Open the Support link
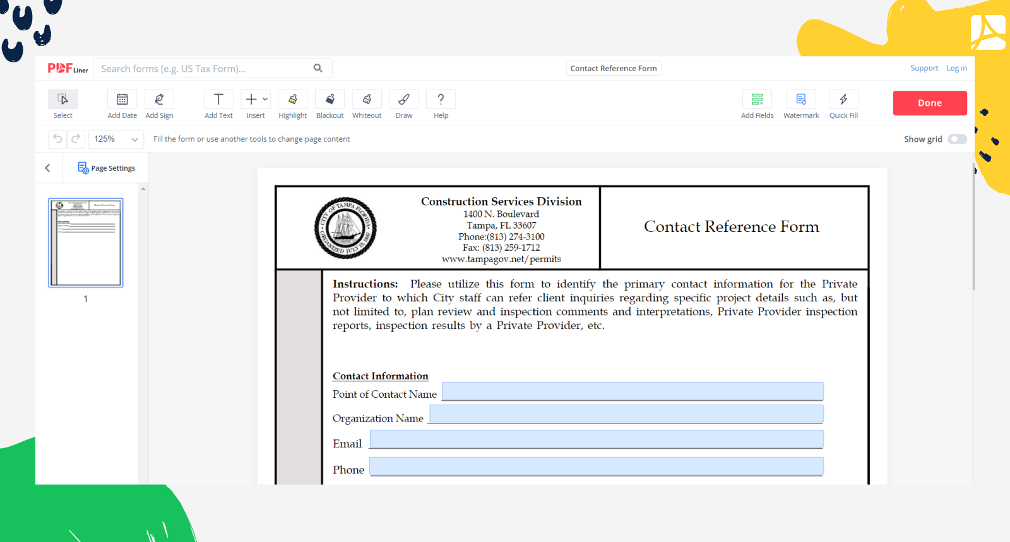Viewport: 1010px width, 542px height. pos(924,68)
